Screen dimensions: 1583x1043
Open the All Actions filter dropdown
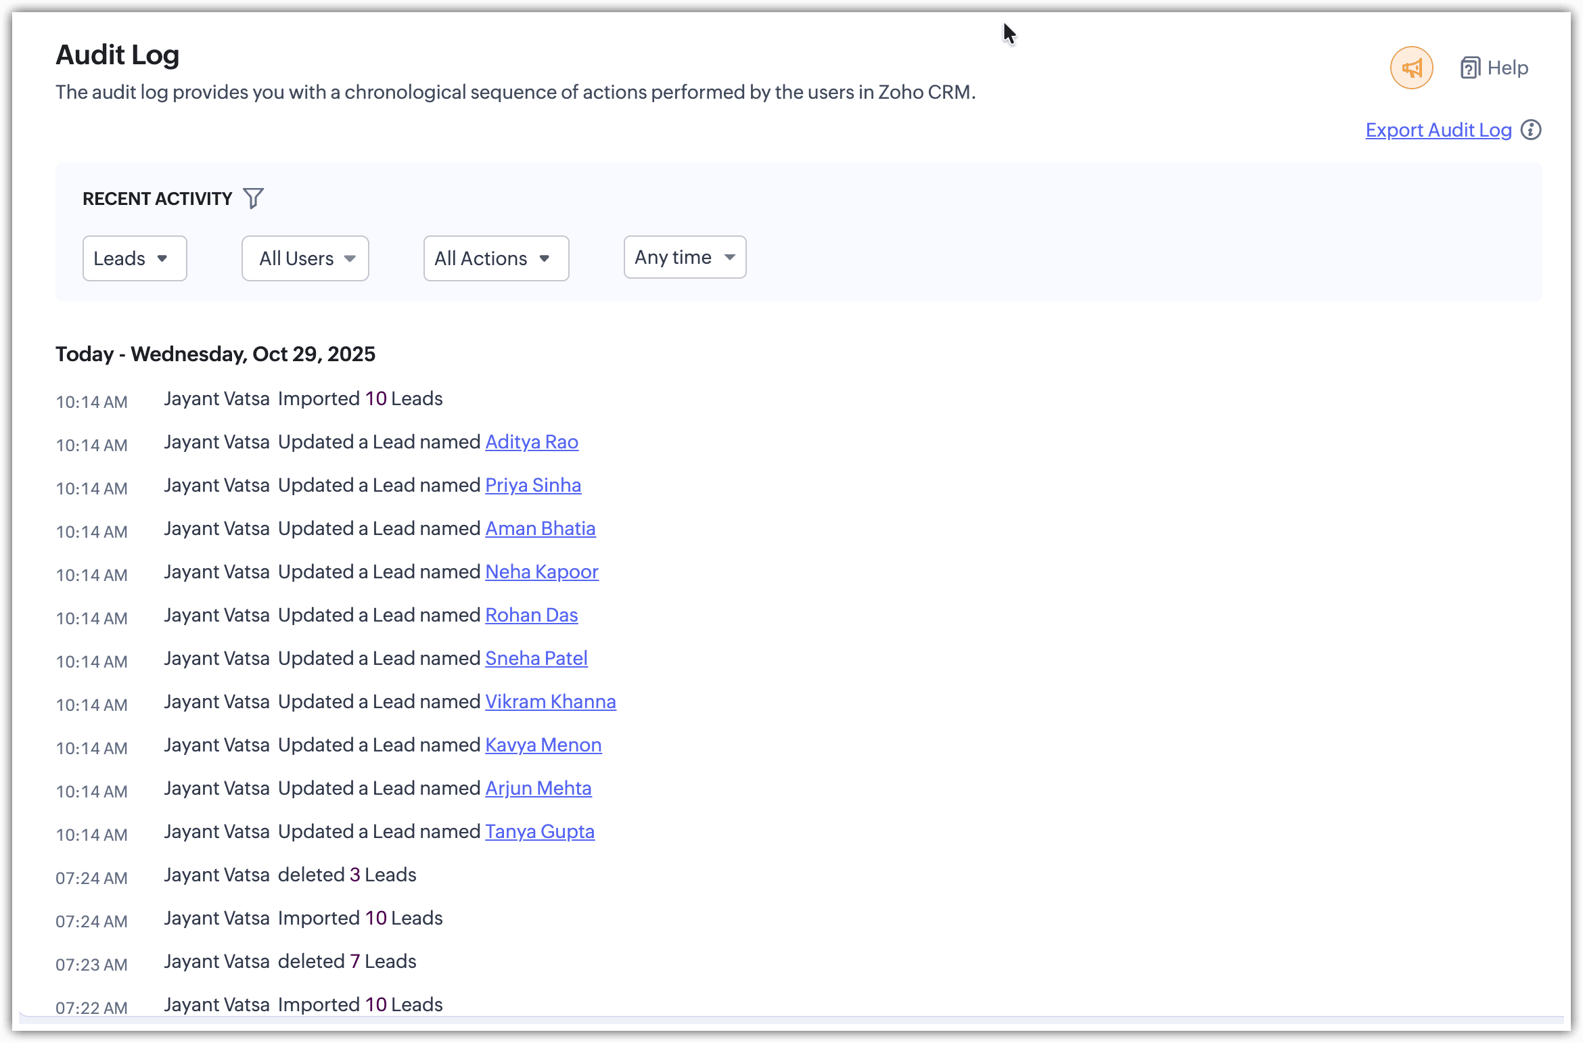(496, 258)
